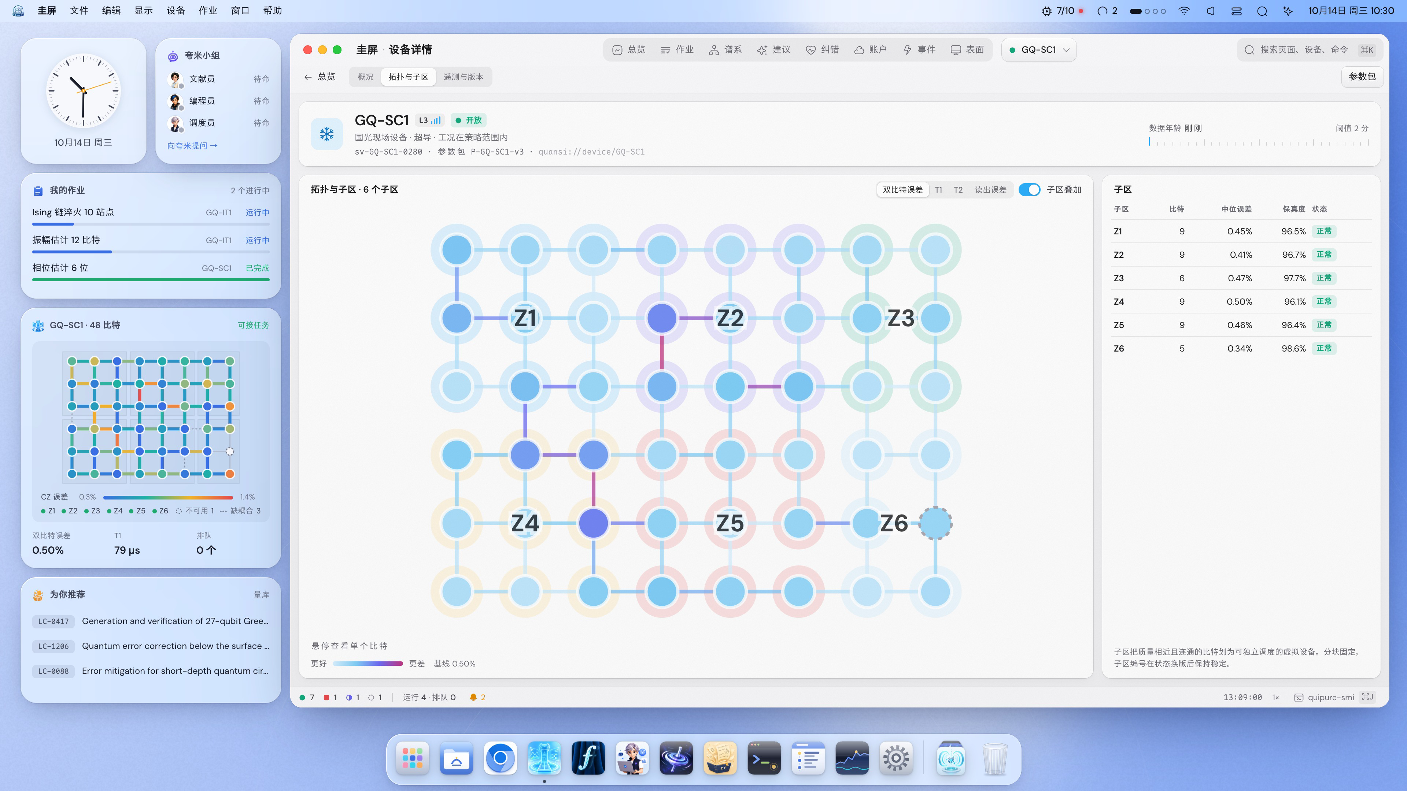1407x791 pixels.
Task: Launch the terminal app from the dock
Action: [x=764, y=758]
